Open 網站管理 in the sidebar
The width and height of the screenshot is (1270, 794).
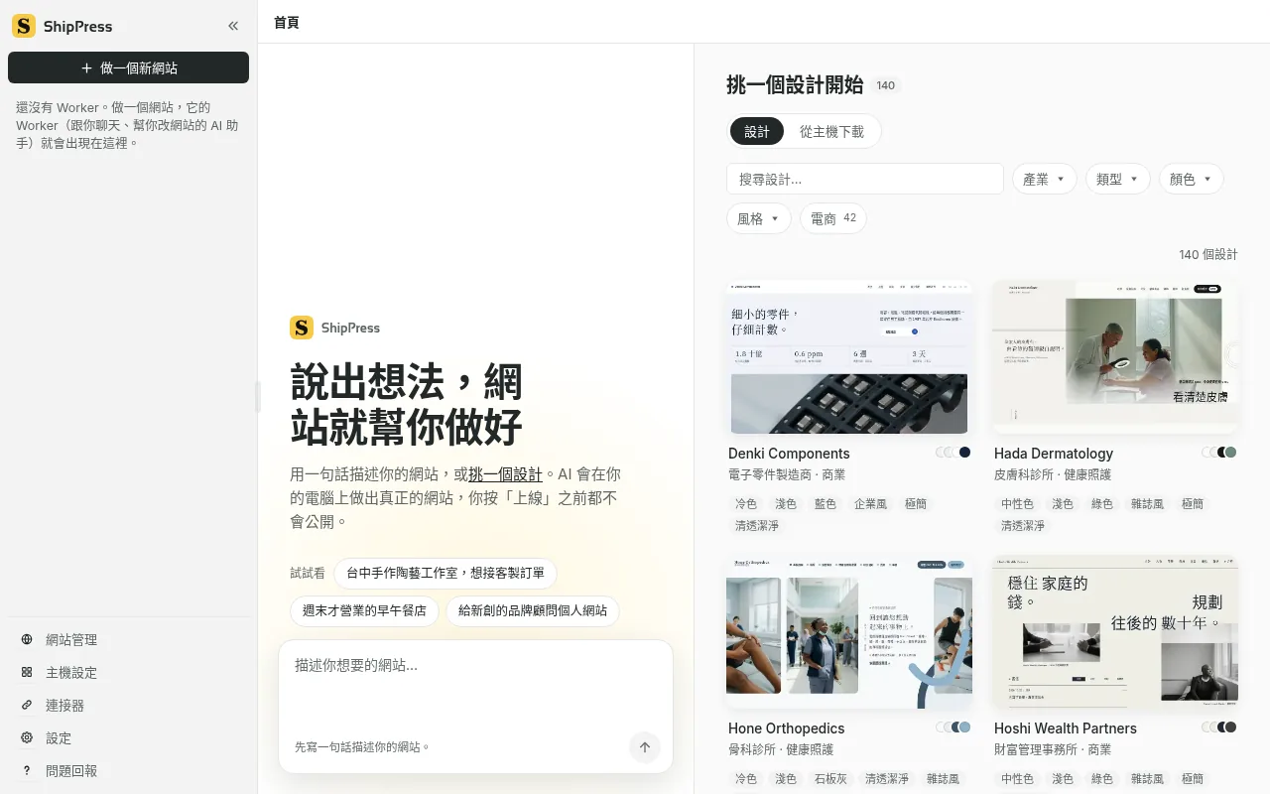tap(128, 639)
